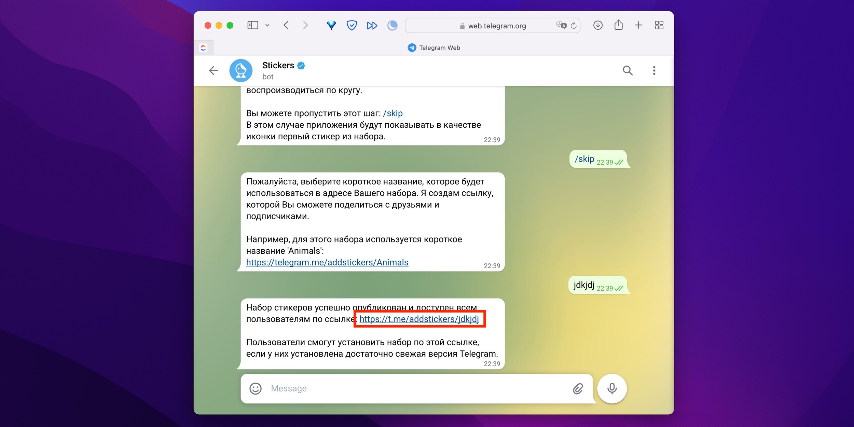Select the Telegram Web tab
This screenshot has width=854, height=427.
click(x=434, y=48)
